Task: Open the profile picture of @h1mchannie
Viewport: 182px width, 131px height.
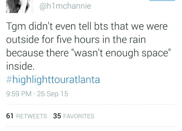Action: tap(20, 6)
